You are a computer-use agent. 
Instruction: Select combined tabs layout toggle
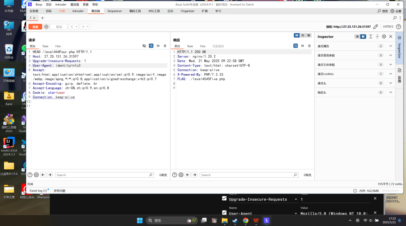click(x=308, y=36)
